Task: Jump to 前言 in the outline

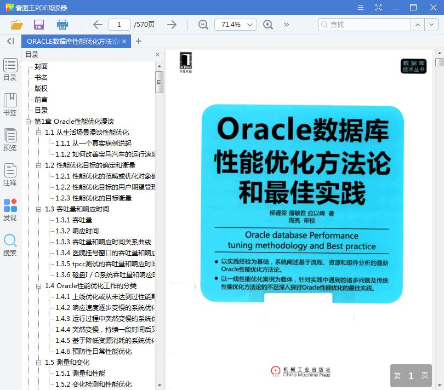Action: (41, 99)
